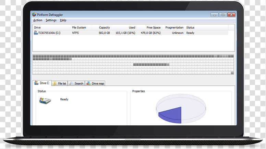
Task: Click the NTFS file system cell
Action: [x=75, y=33]
